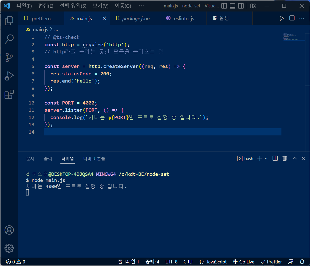
Task: Click the code minimap
Action: click(x=294, y=37)
